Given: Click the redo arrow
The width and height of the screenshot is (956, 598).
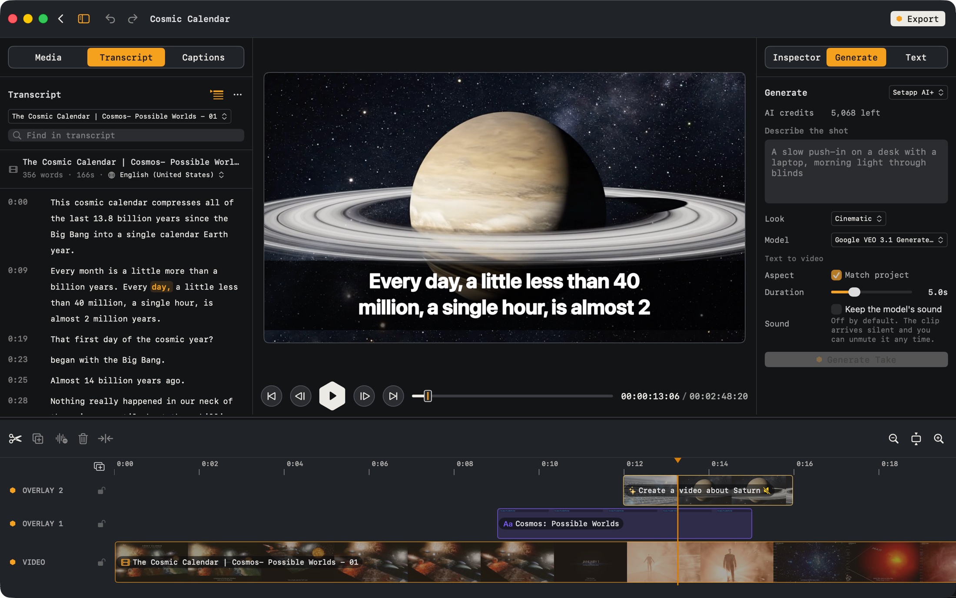Looking at the screenshot, I should (133, 19).
